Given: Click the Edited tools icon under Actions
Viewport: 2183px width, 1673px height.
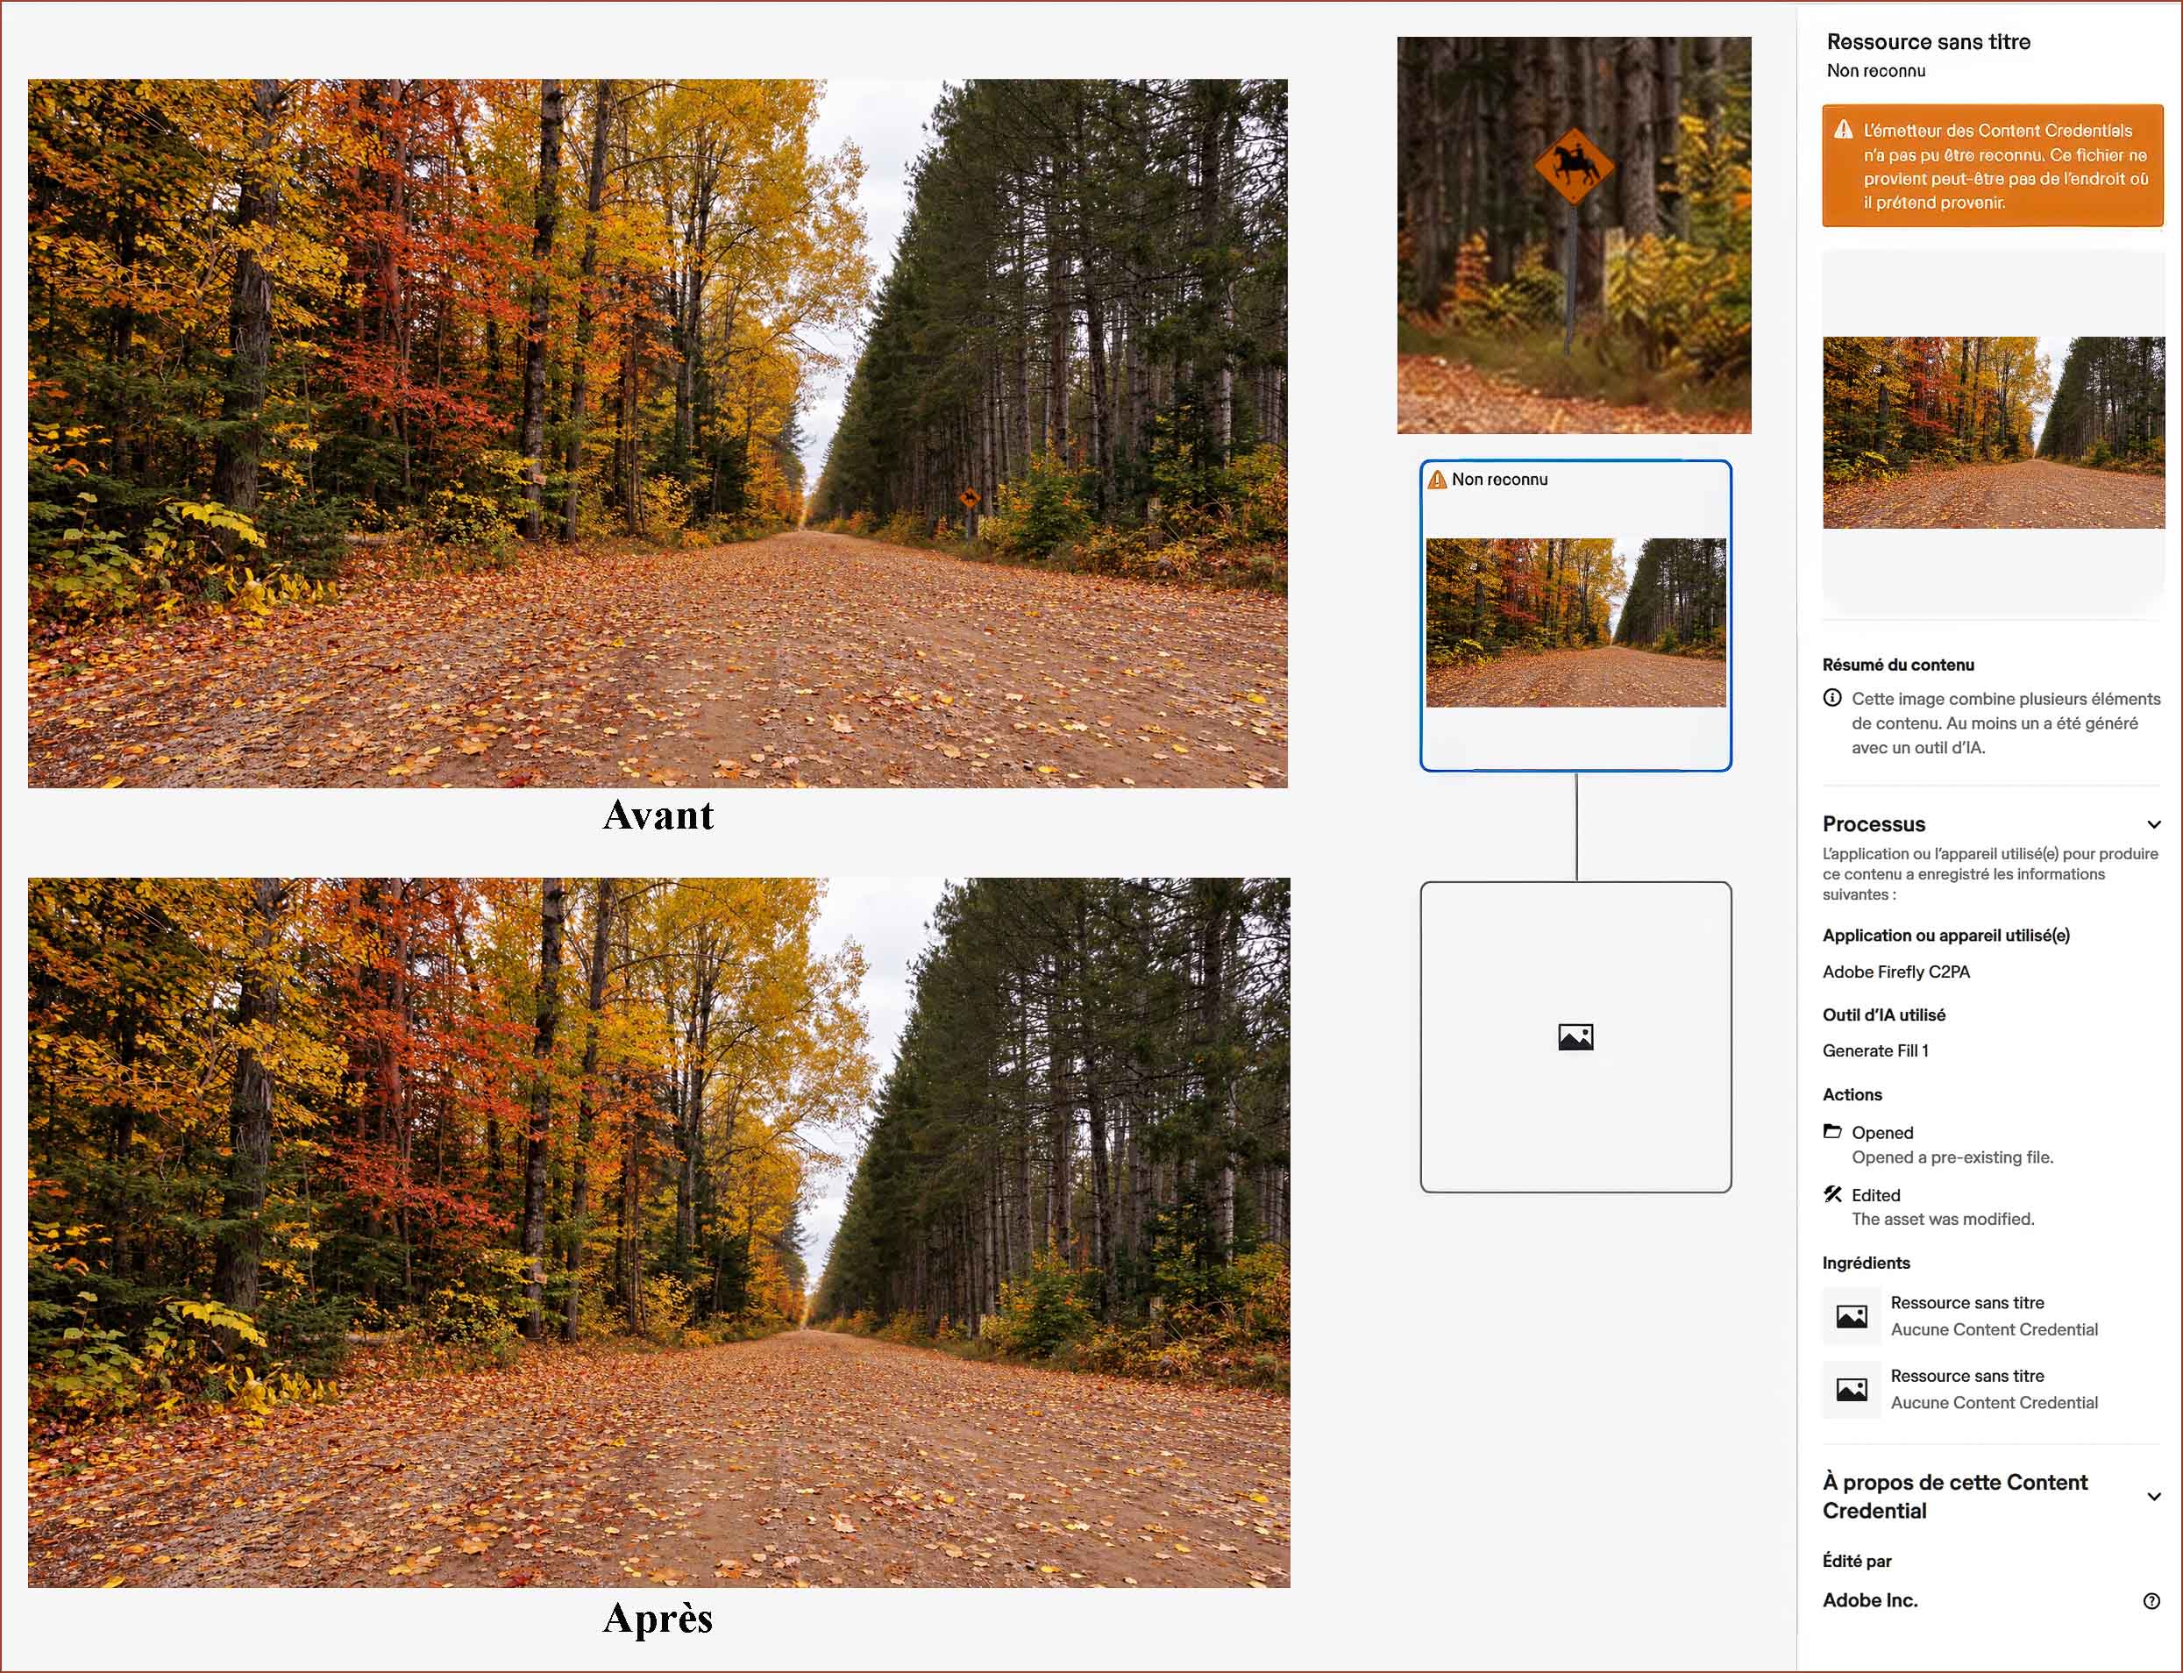Looking at the screenshot, I should [1831, 1194].
